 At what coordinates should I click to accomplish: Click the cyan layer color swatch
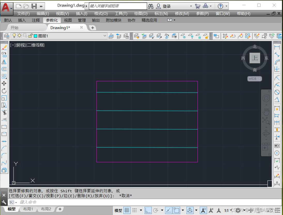36,36
